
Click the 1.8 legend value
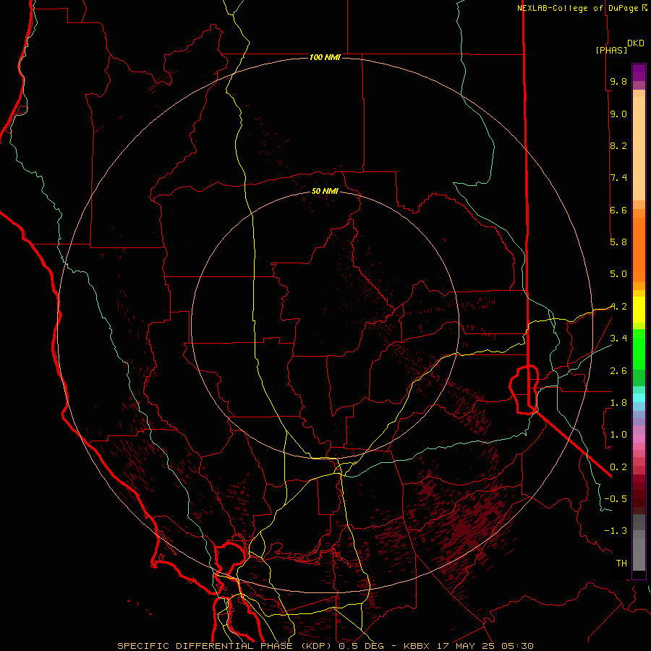pos(618,403)
